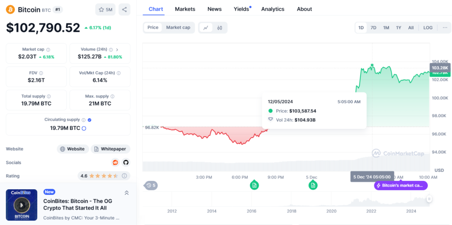Click the 103.28K price axis label
This screenshot has width=452, height=225.
pyautogui.click(x=440, y=68)
